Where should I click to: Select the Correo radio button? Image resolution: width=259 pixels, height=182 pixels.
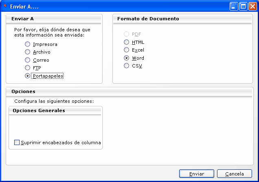(28, 60)
